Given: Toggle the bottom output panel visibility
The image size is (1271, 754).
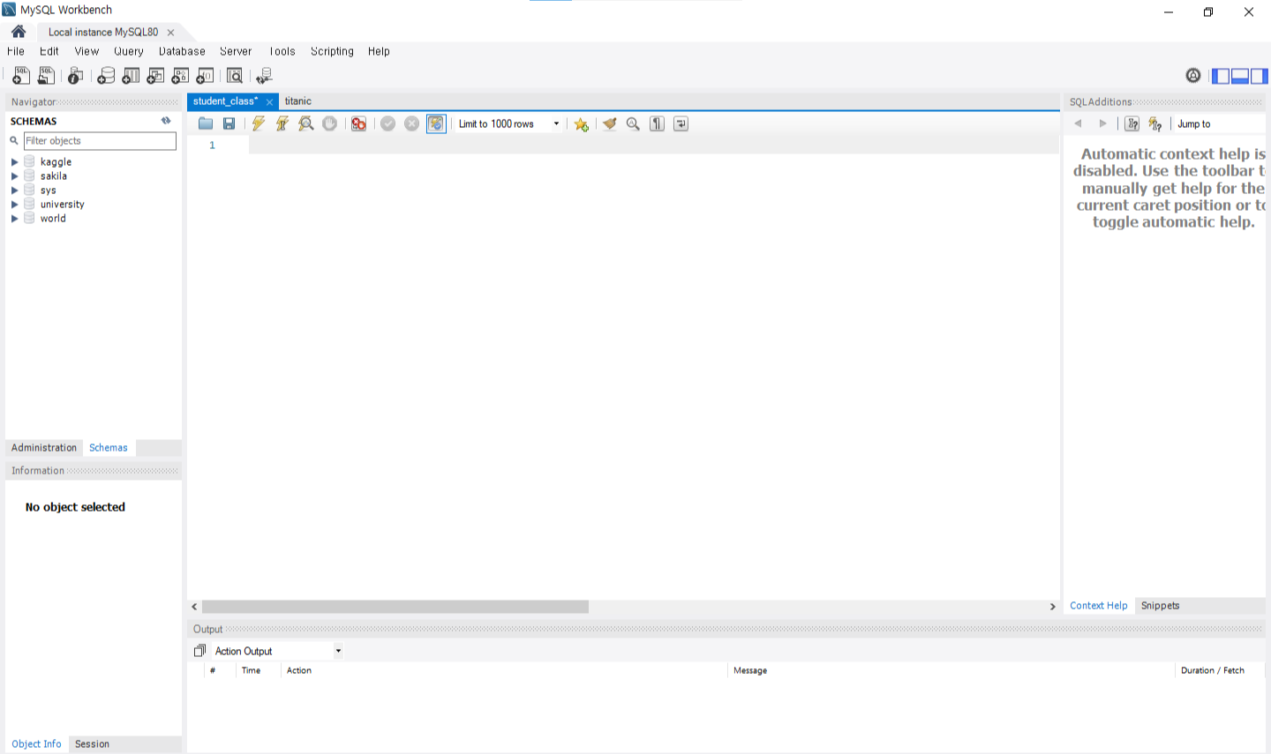Looking at the screenshot, I should click(1240, 76).
